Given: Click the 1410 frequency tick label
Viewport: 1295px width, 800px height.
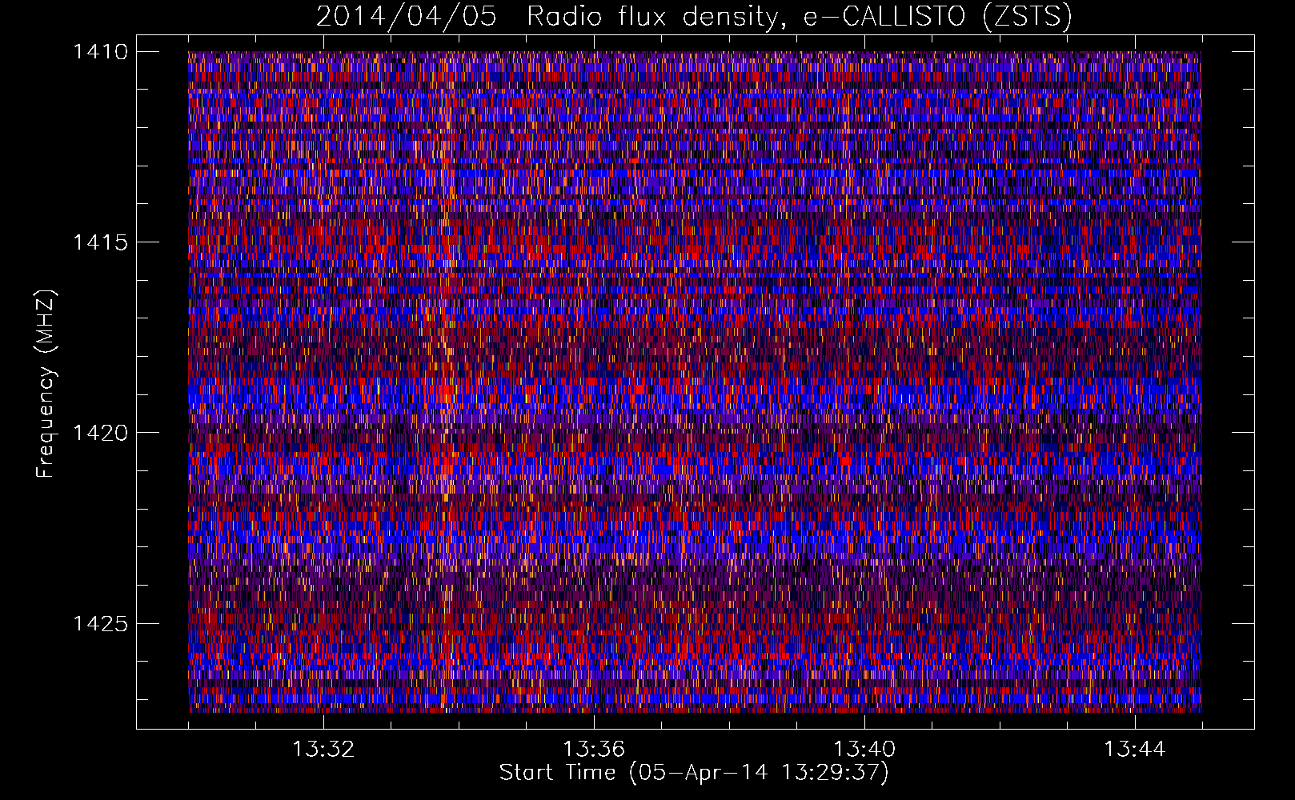Looking at the screenshot, I should pos(100,52).
